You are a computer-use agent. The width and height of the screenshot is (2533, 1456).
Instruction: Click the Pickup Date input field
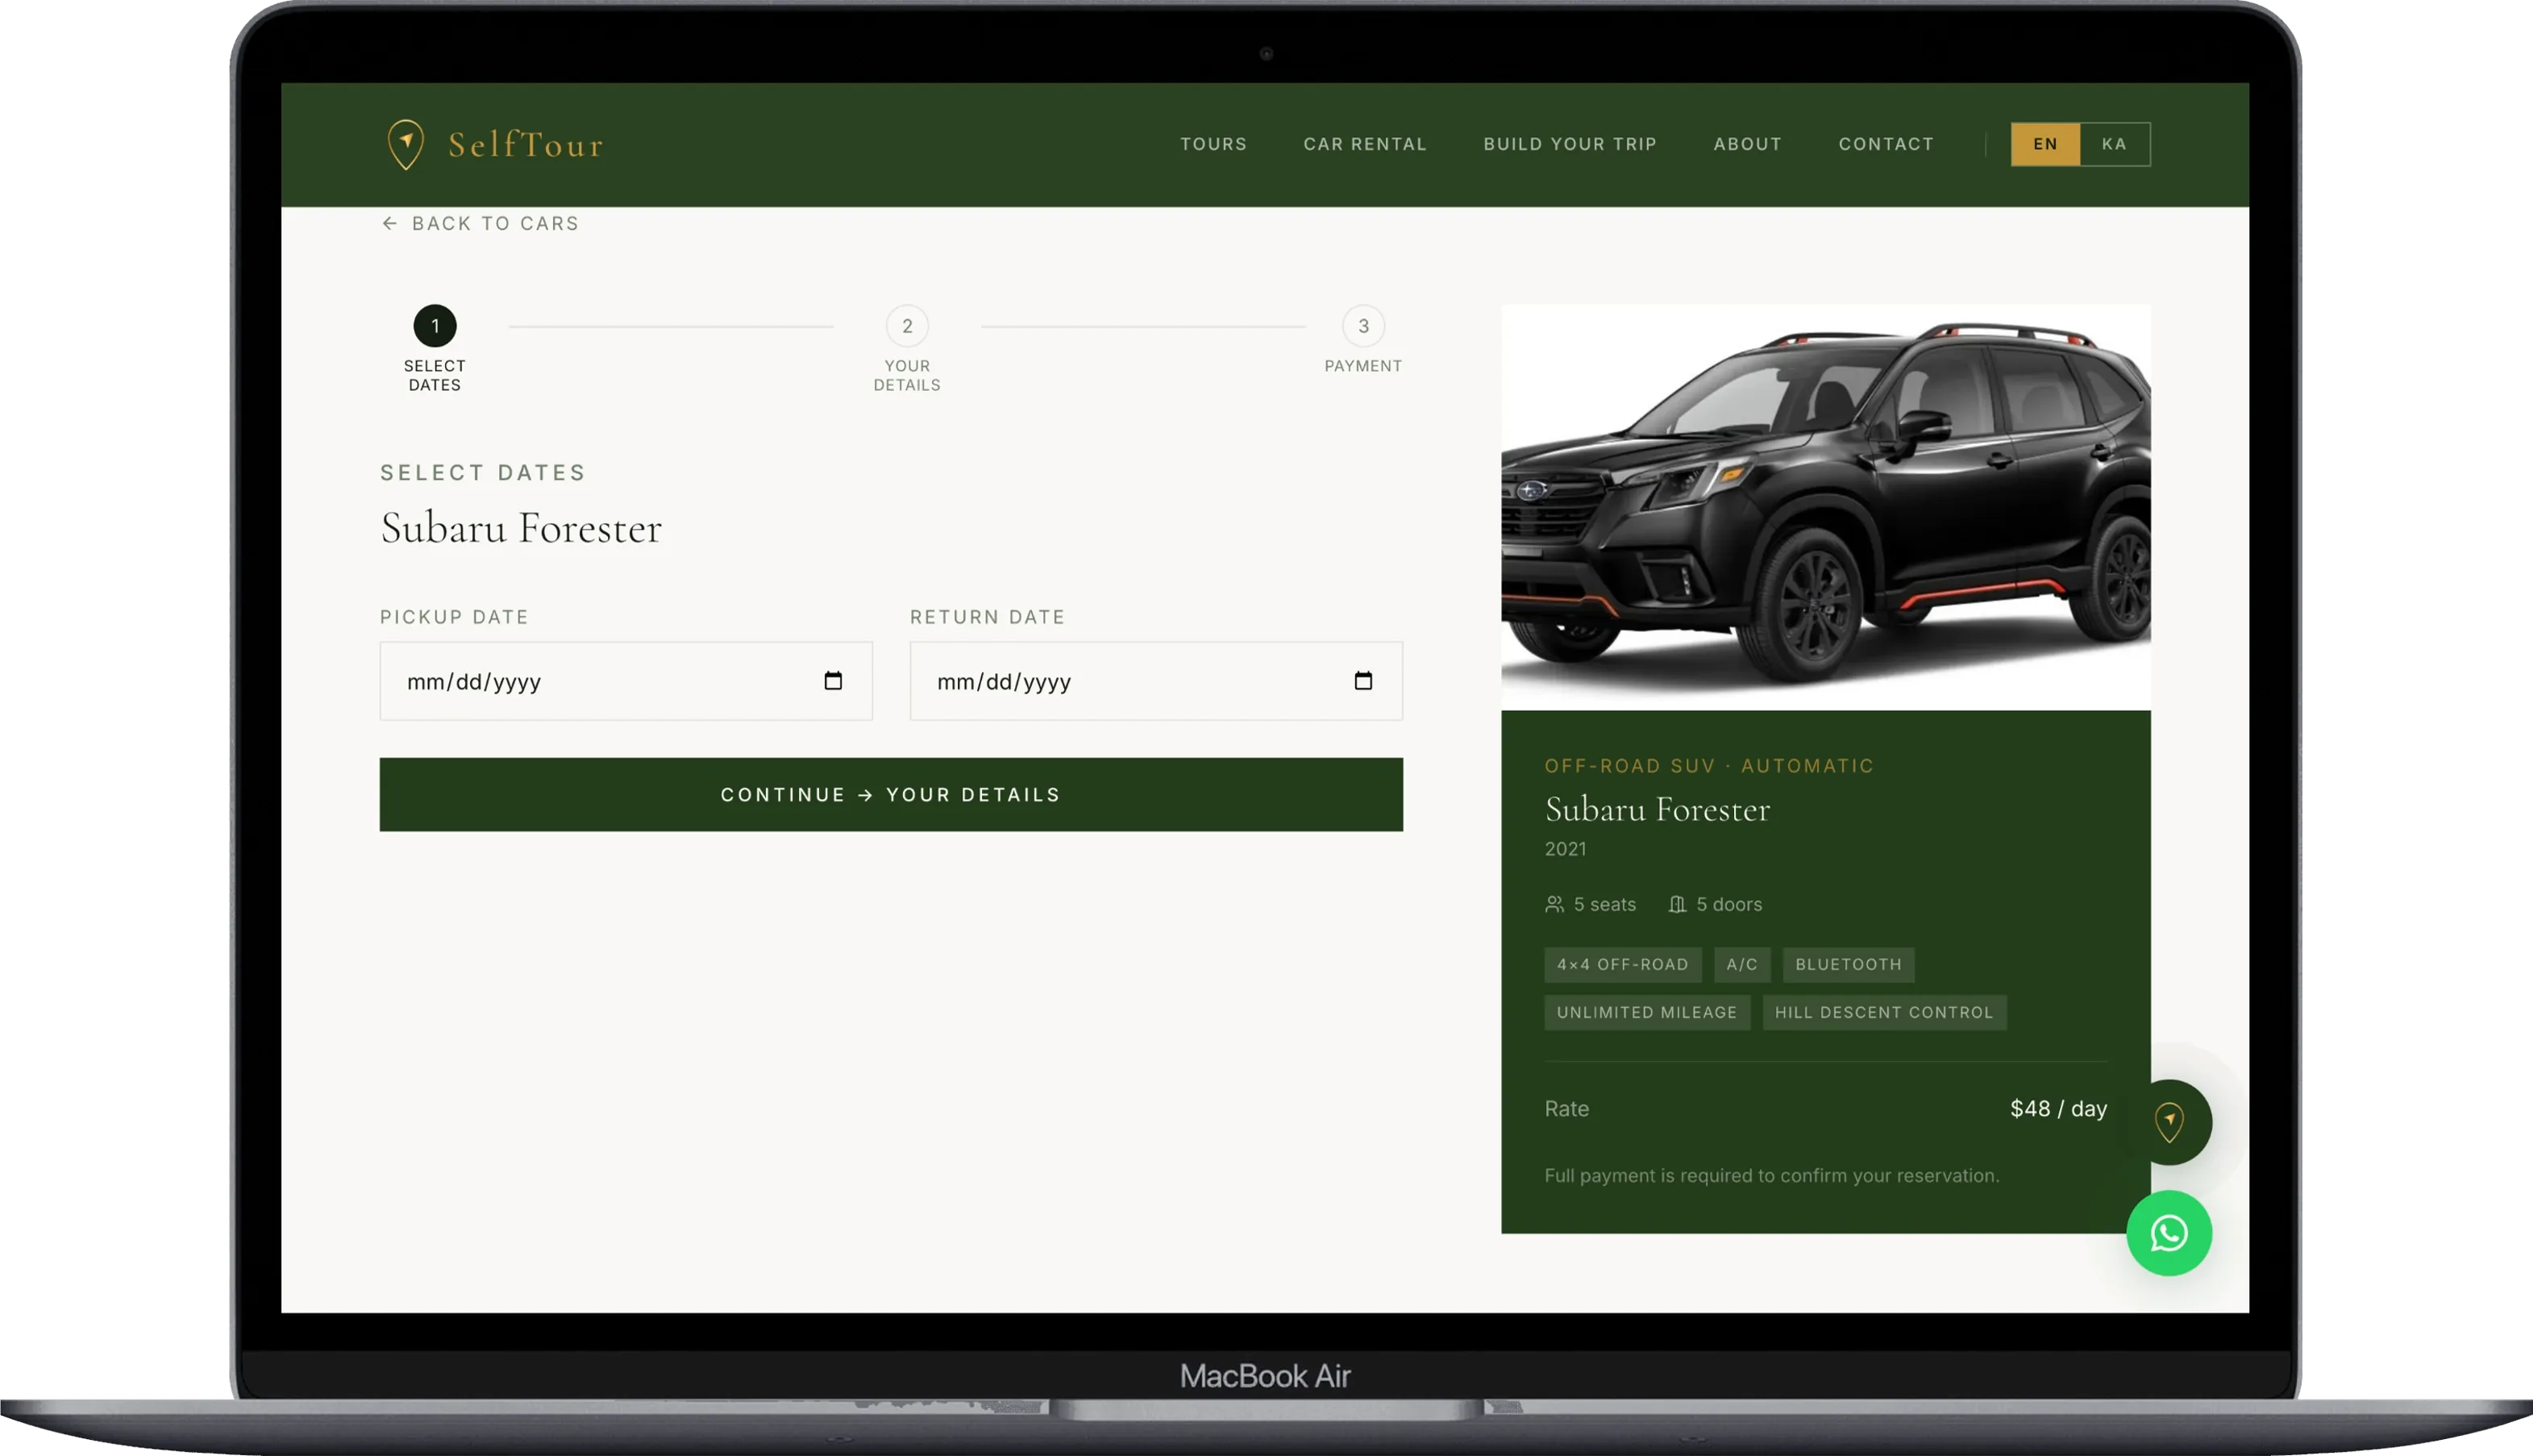click(626, 681)
